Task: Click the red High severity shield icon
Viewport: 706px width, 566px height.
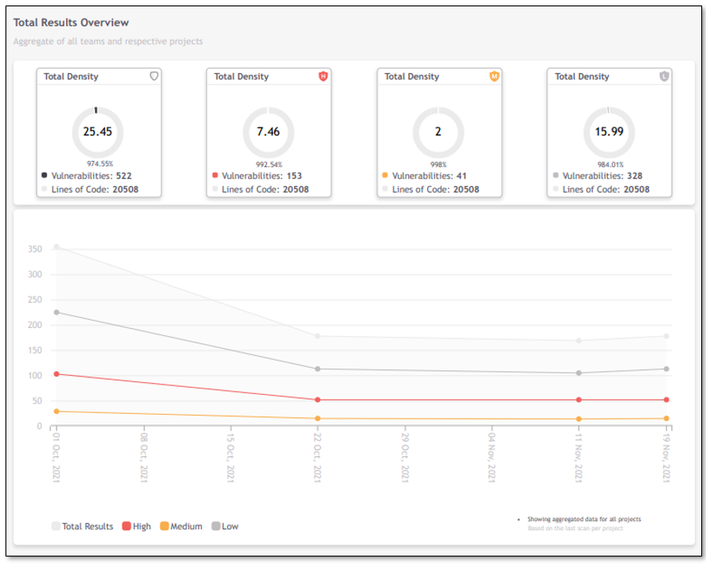Action: coord(324,76)
